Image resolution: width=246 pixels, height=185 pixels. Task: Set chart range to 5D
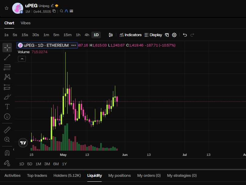30,164
